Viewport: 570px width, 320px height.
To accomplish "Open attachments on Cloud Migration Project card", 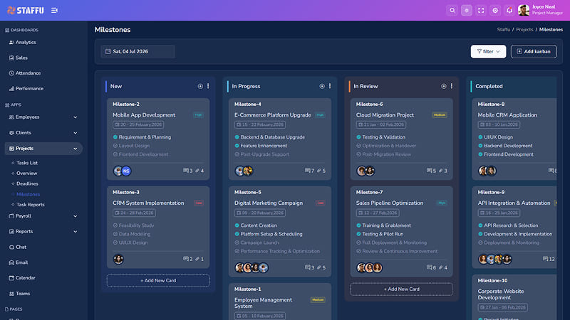I will (442, 171).
